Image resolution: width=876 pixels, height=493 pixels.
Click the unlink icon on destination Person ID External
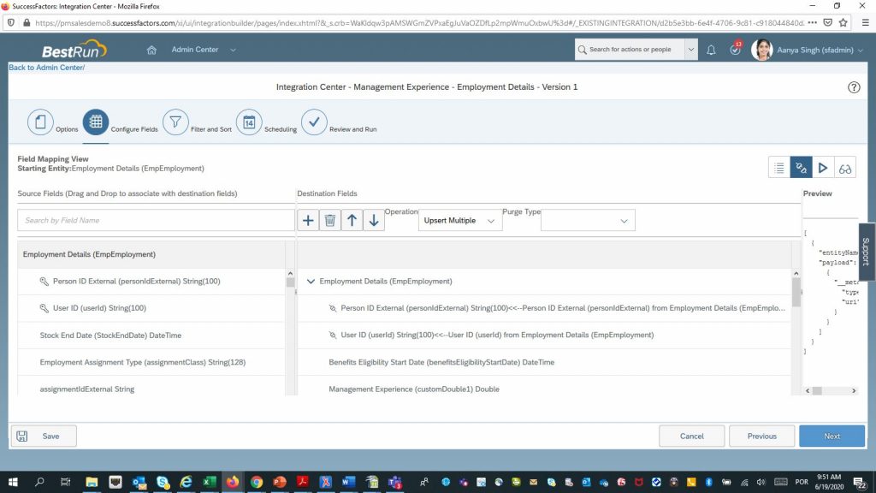333,308
